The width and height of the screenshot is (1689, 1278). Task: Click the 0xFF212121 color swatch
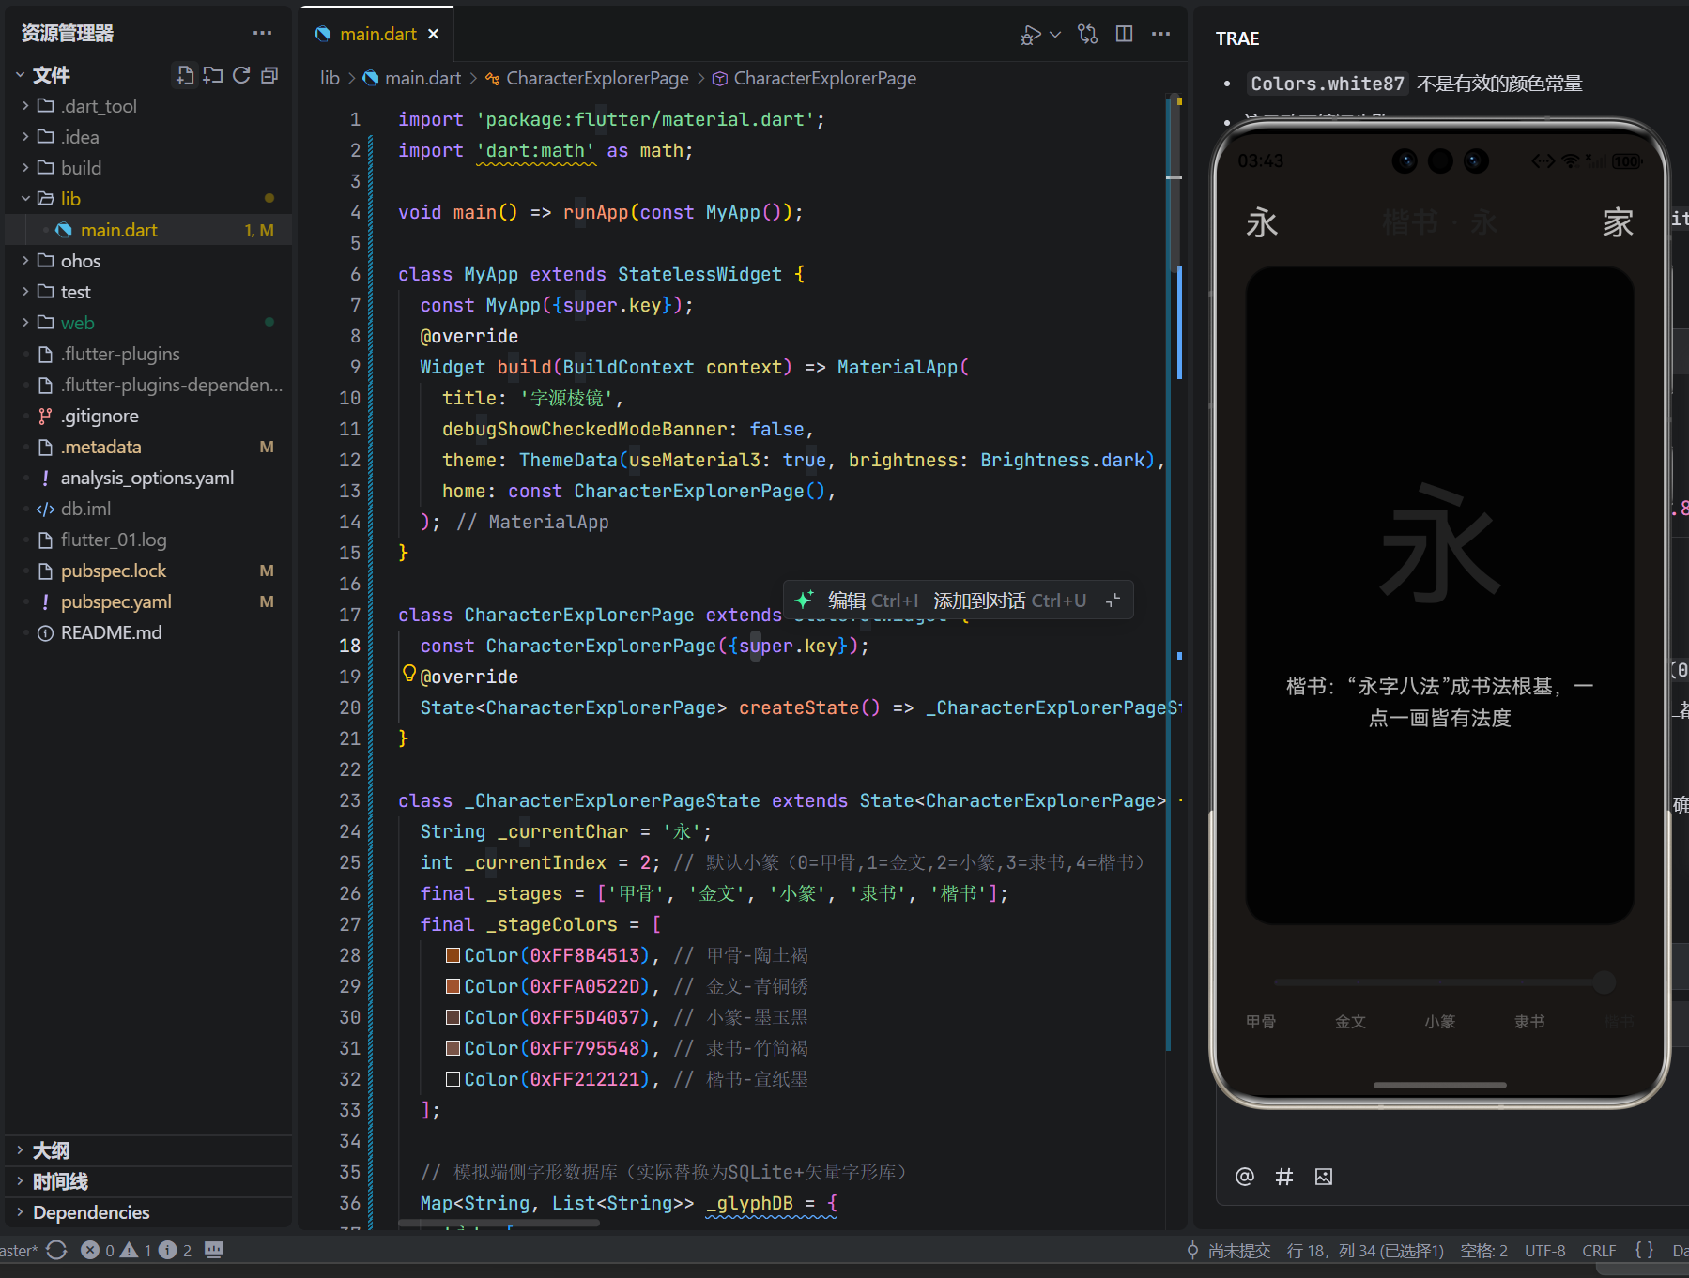pos(453,1079)
